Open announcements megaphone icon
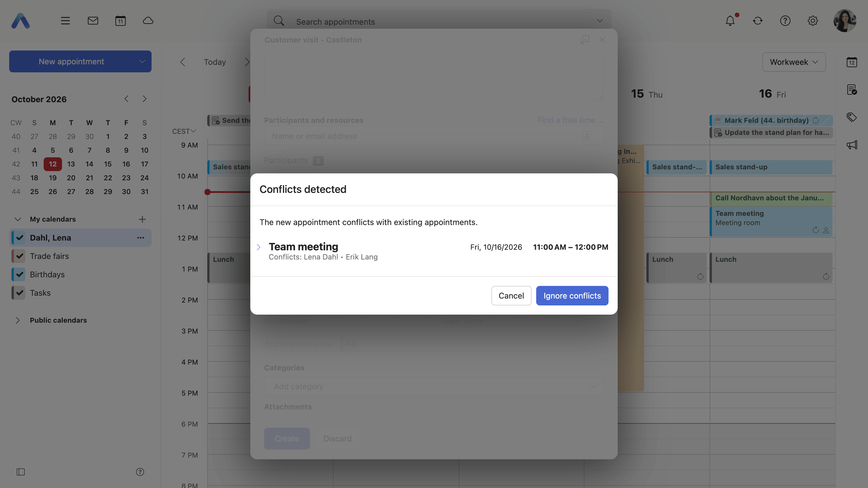The image size is (868, 488). point(852,145)
